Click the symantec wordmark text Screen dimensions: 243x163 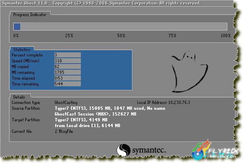[149, 150]
